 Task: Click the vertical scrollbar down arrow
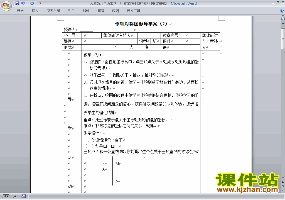283,178
